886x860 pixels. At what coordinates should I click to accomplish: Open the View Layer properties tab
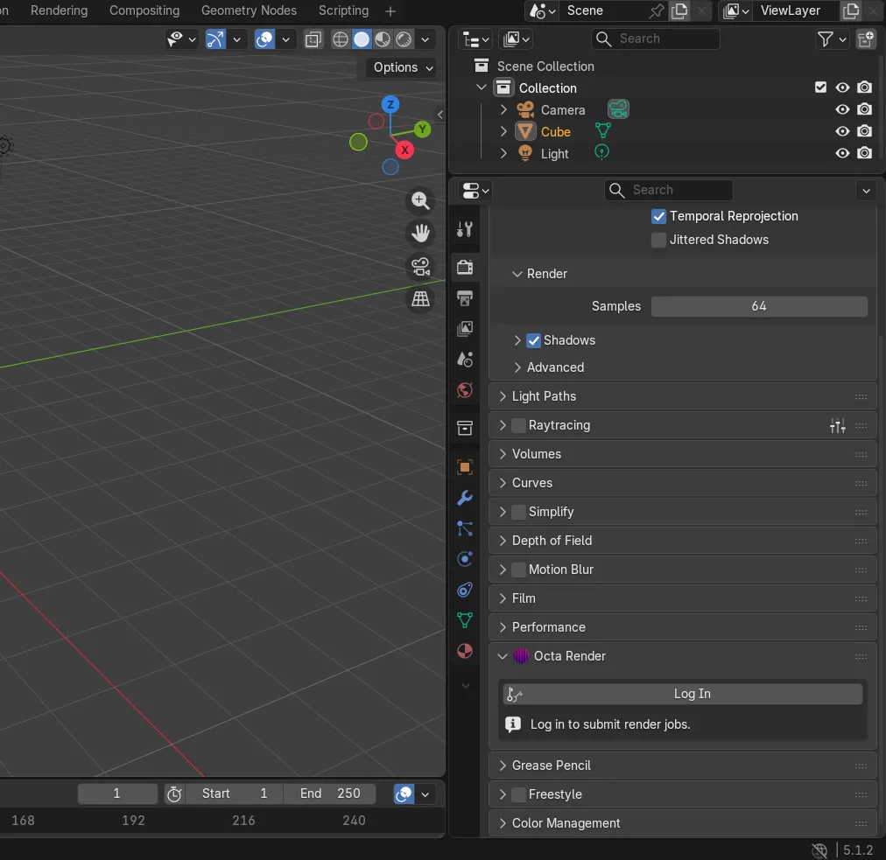465,329
